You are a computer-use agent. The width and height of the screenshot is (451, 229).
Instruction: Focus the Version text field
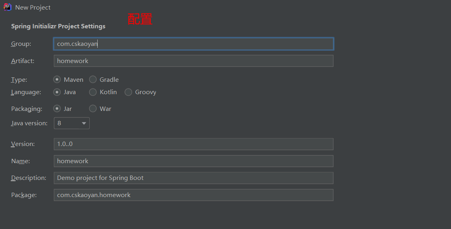coord(193,144)
